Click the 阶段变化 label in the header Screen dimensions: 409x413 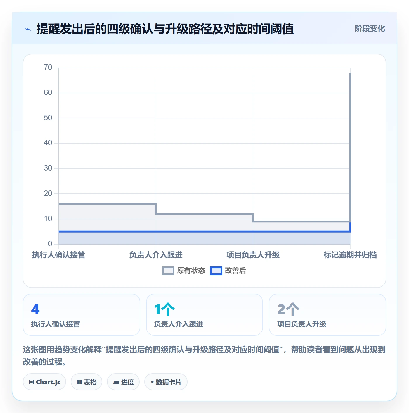[x=370, y=29]
